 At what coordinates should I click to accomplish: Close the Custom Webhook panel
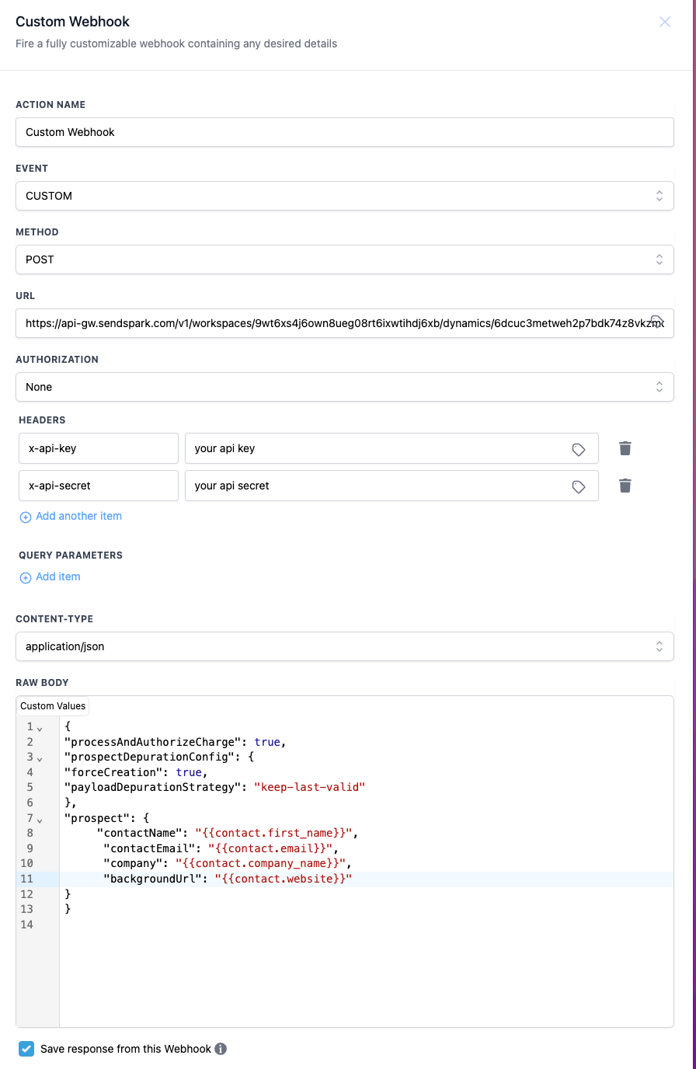[x=665, y=22]
